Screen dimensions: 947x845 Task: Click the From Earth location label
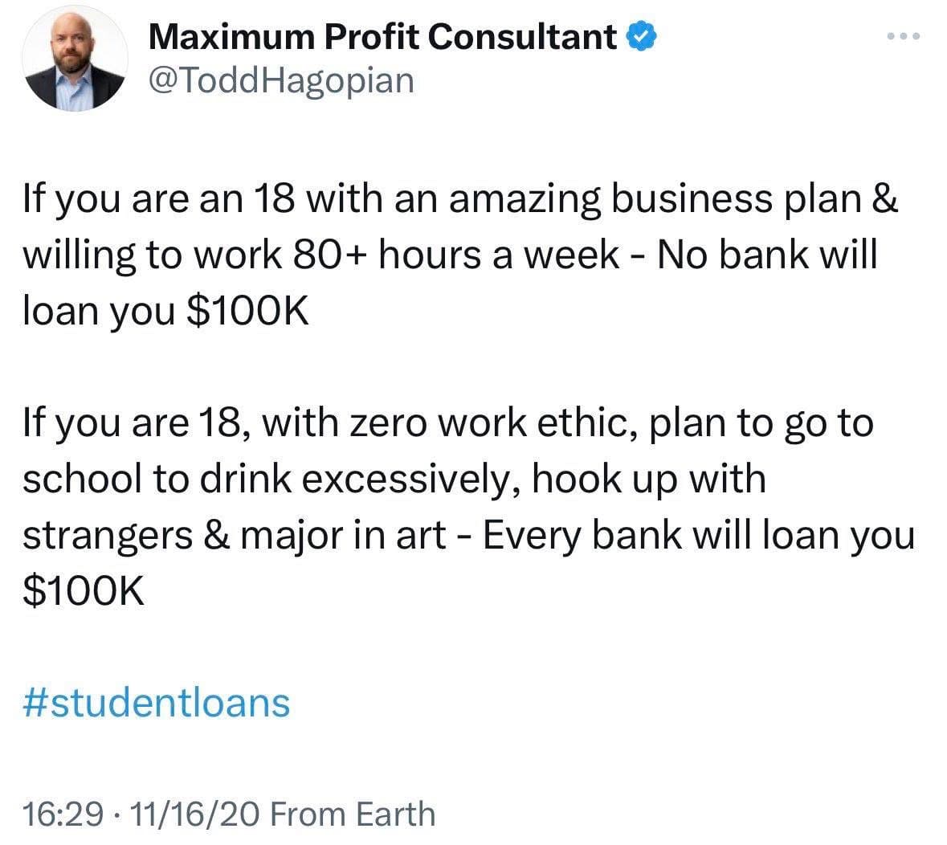click(353, 814)
